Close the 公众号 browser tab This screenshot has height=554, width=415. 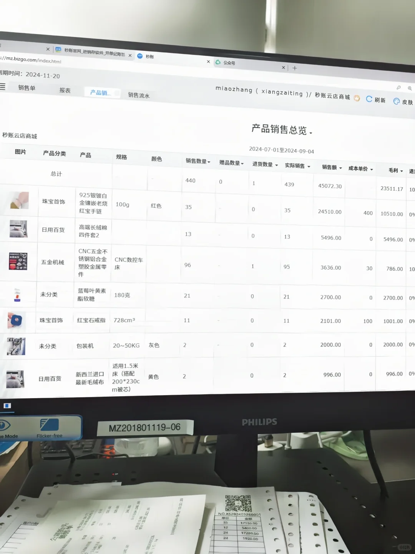click(283, 67)
